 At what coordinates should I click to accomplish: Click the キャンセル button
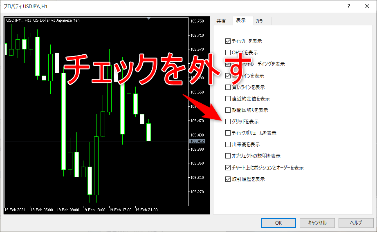pos(317,223)
